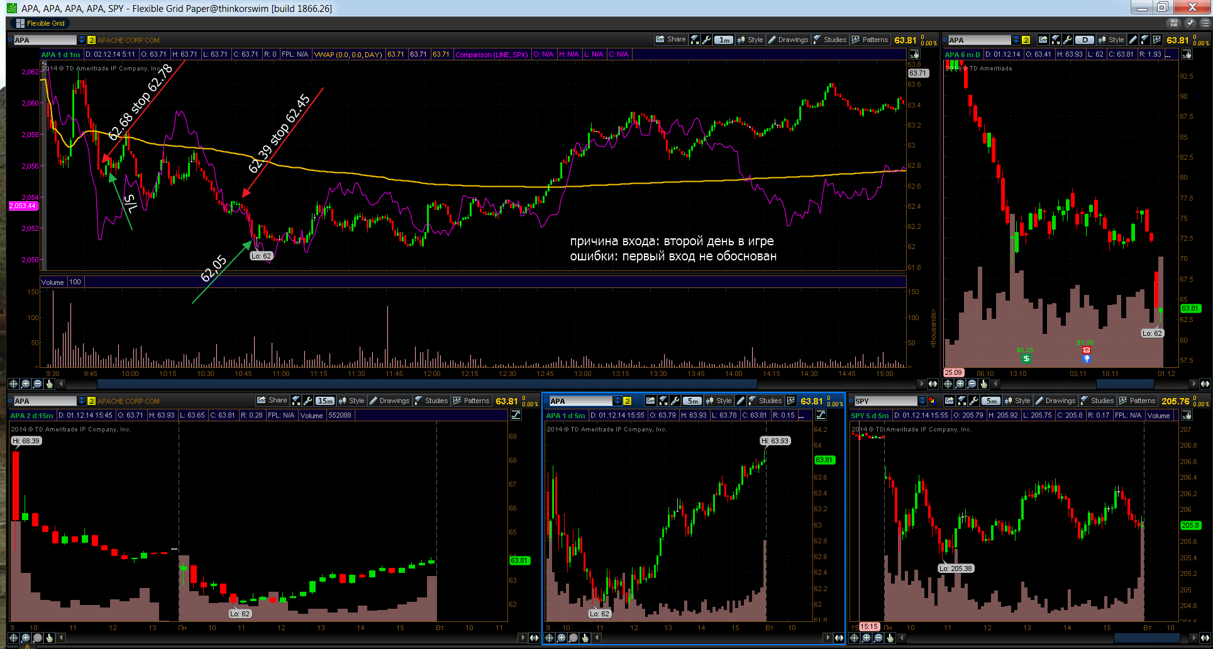The height and width of the screenshot is (649, 1213).
Task: Click top chart horizontal time scrollbar
Action: (428, 384)
